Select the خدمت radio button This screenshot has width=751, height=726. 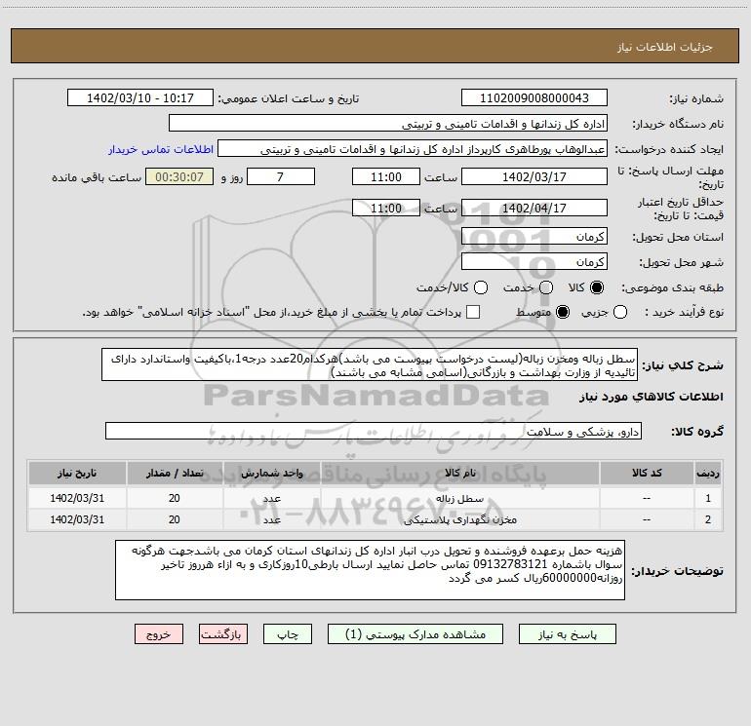point(546,287)
